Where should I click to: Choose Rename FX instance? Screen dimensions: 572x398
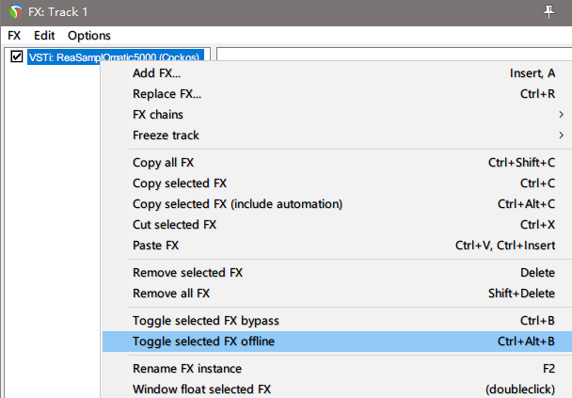pos(337,369)
